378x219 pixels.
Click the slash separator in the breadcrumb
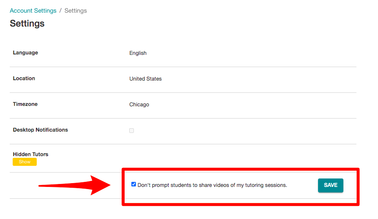(60, 11)
